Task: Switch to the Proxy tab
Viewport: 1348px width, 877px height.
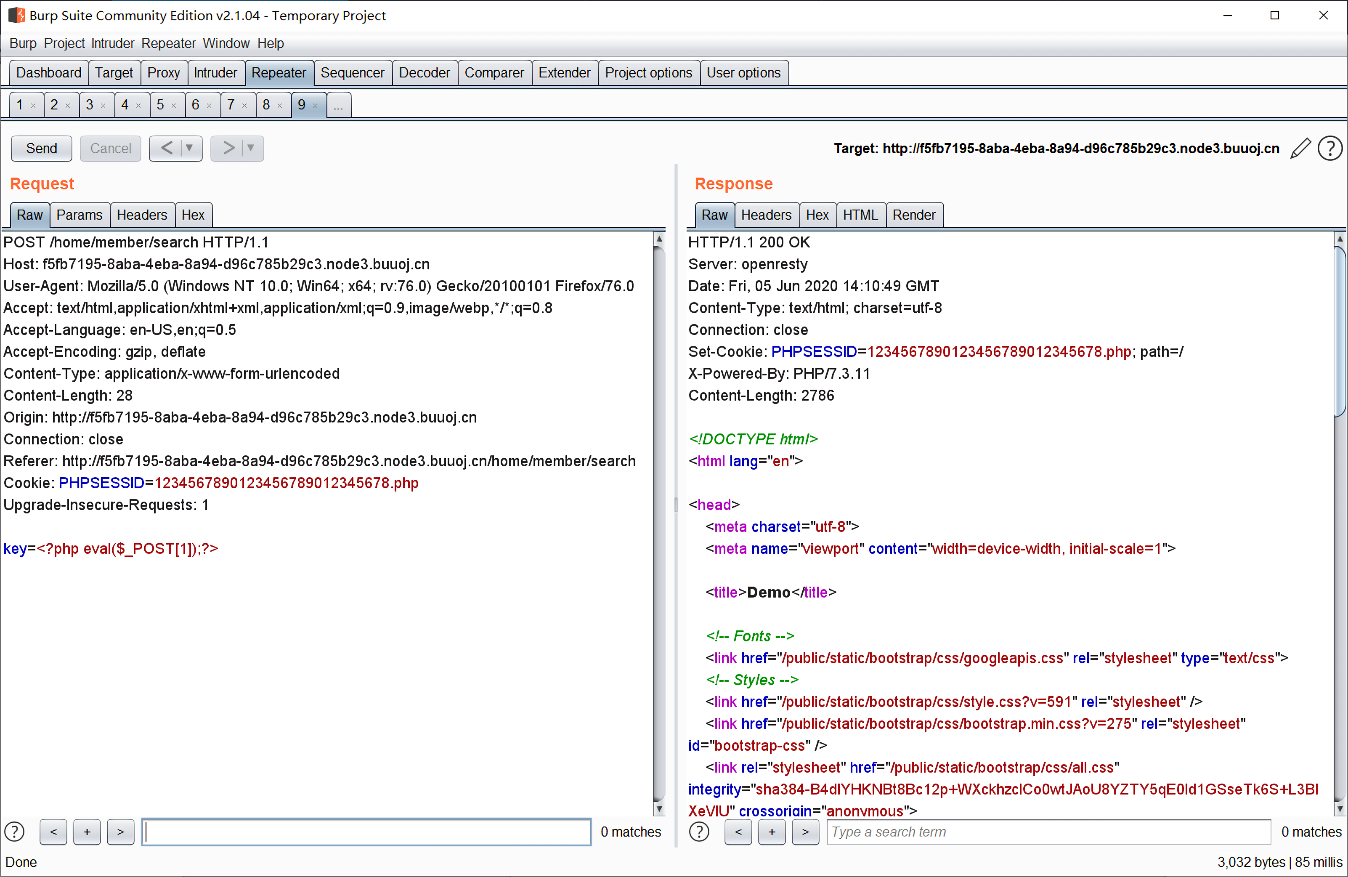Action: [x=164, y=73]
